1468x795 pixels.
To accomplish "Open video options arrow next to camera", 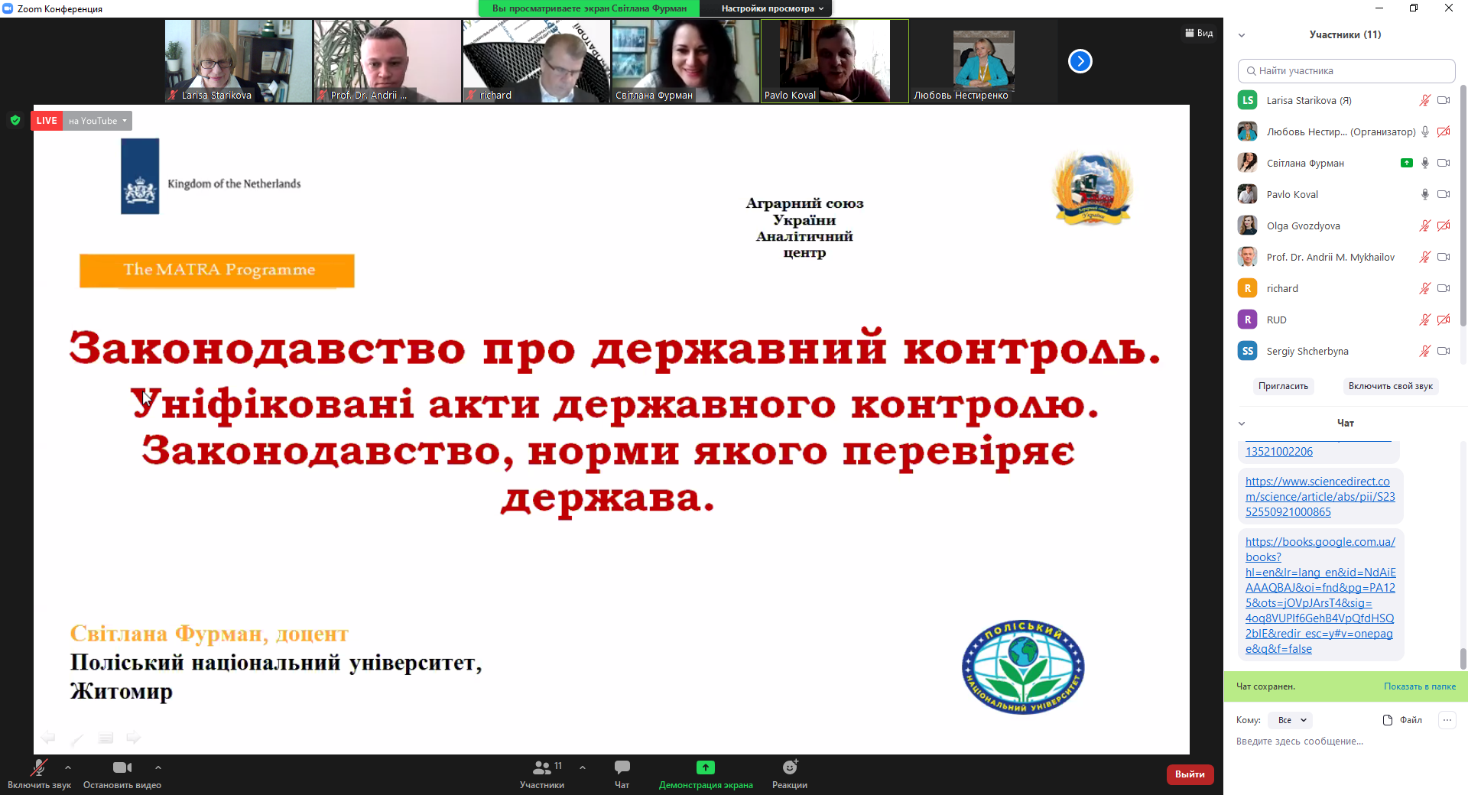I will click(x=158, y=767).
